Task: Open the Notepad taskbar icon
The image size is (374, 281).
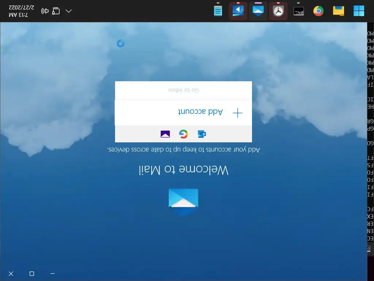Action: pos(218,11)
